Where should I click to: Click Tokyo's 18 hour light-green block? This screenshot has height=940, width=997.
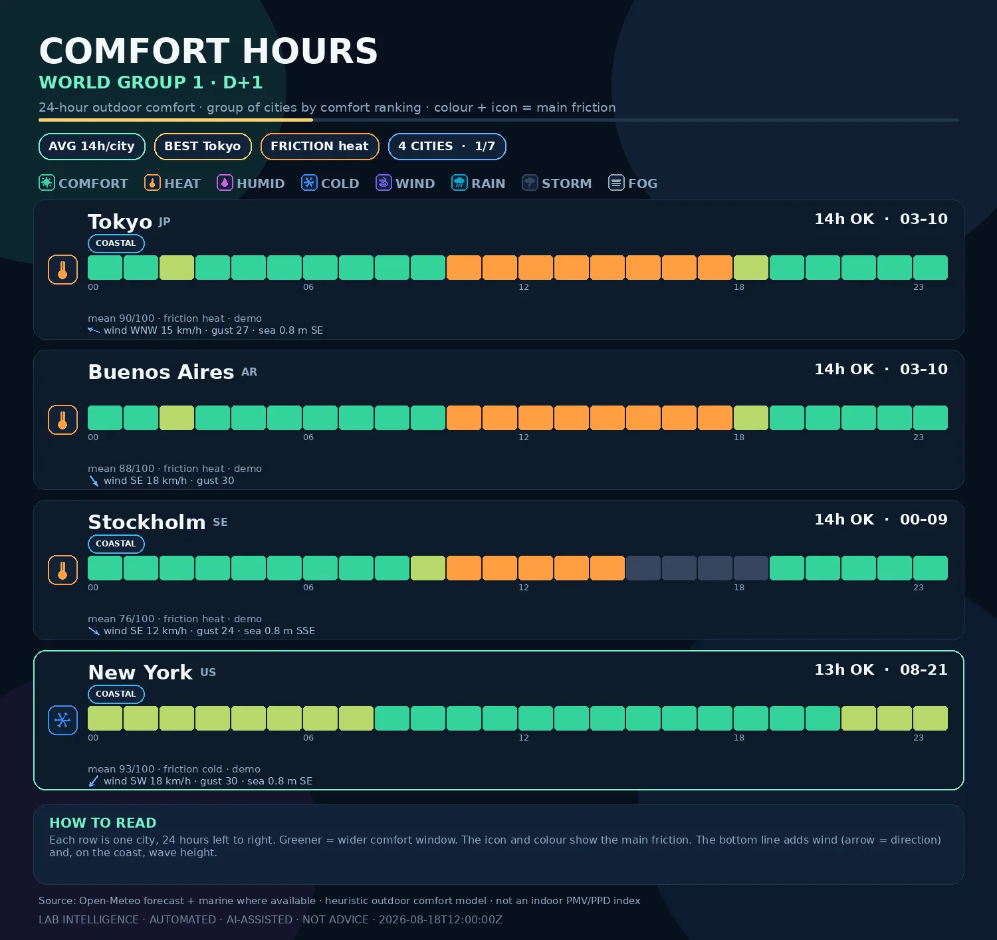751,267
